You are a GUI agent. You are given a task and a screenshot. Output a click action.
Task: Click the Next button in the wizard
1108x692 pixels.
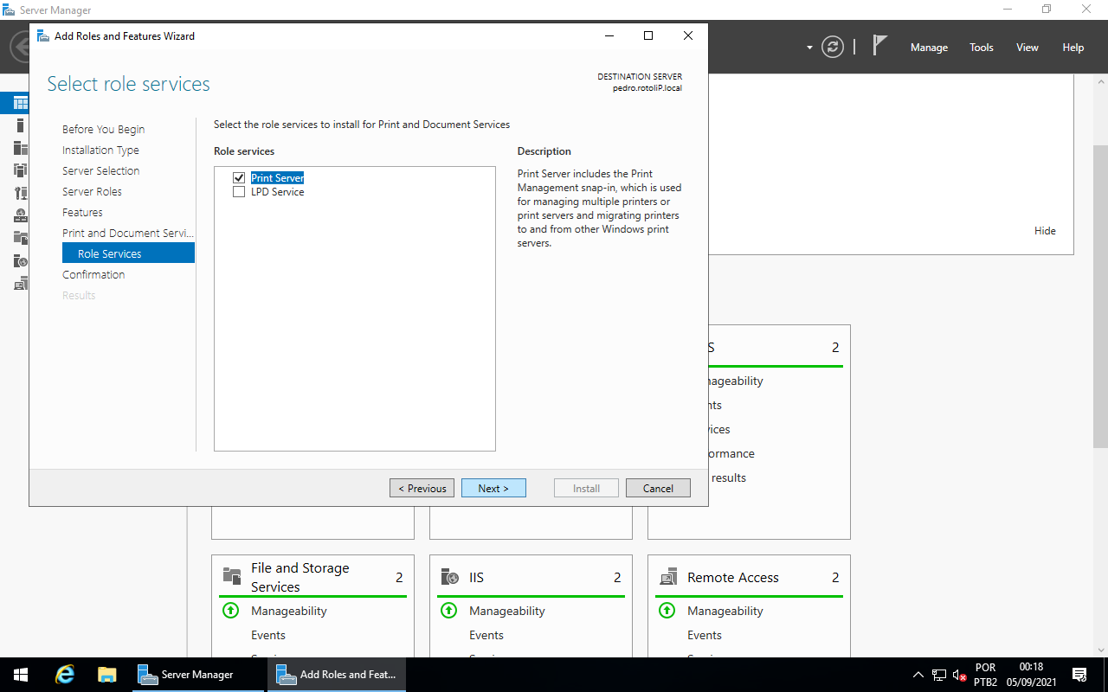[493, 488]
